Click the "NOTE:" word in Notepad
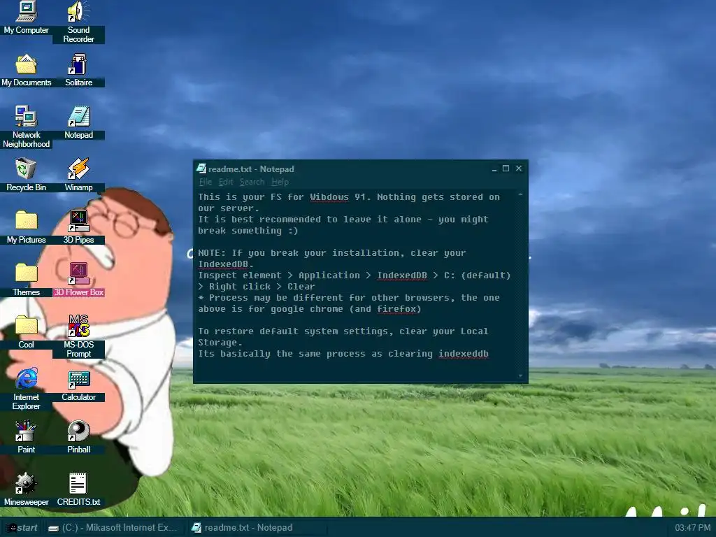The image size is (716, 537). click(212, 252)
